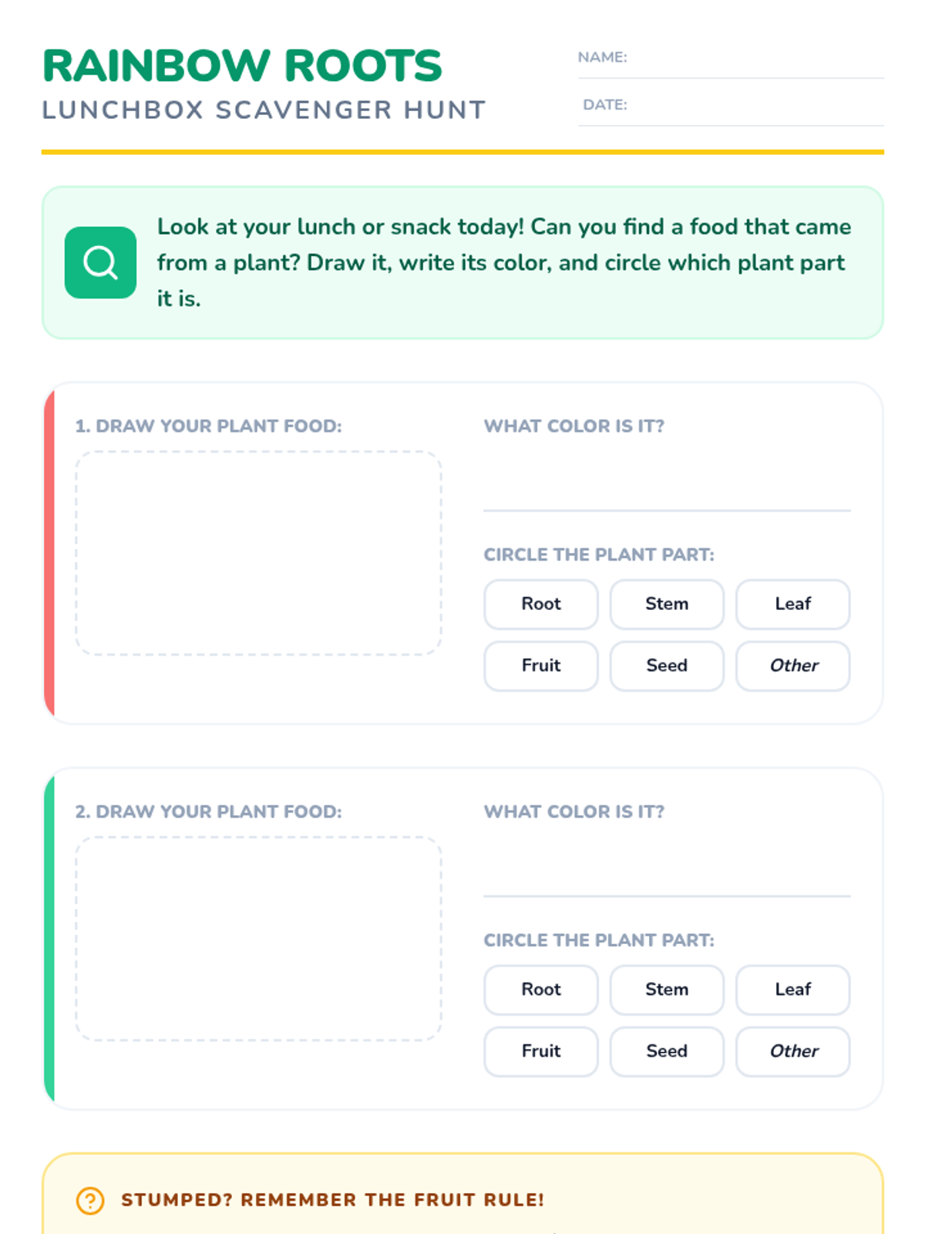Select Stem in section 1
The image size is (925, 1234).
(667, 604)
